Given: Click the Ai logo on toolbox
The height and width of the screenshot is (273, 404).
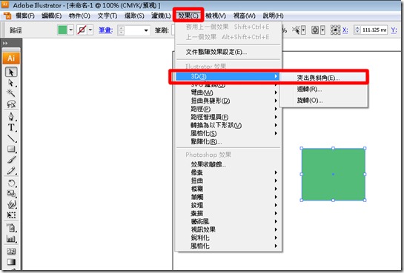Looking at the screenshot, I should coord(11,58).
